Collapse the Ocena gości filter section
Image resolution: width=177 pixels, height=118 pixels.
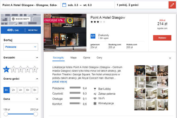(x=37, y=79)
